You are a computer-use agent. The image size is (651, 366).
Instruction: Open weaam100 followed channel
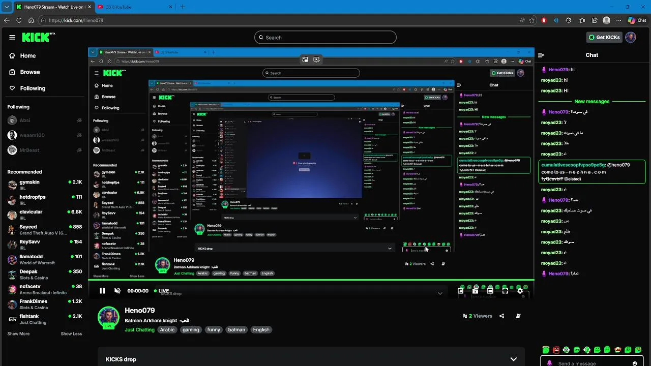point(45,135)
